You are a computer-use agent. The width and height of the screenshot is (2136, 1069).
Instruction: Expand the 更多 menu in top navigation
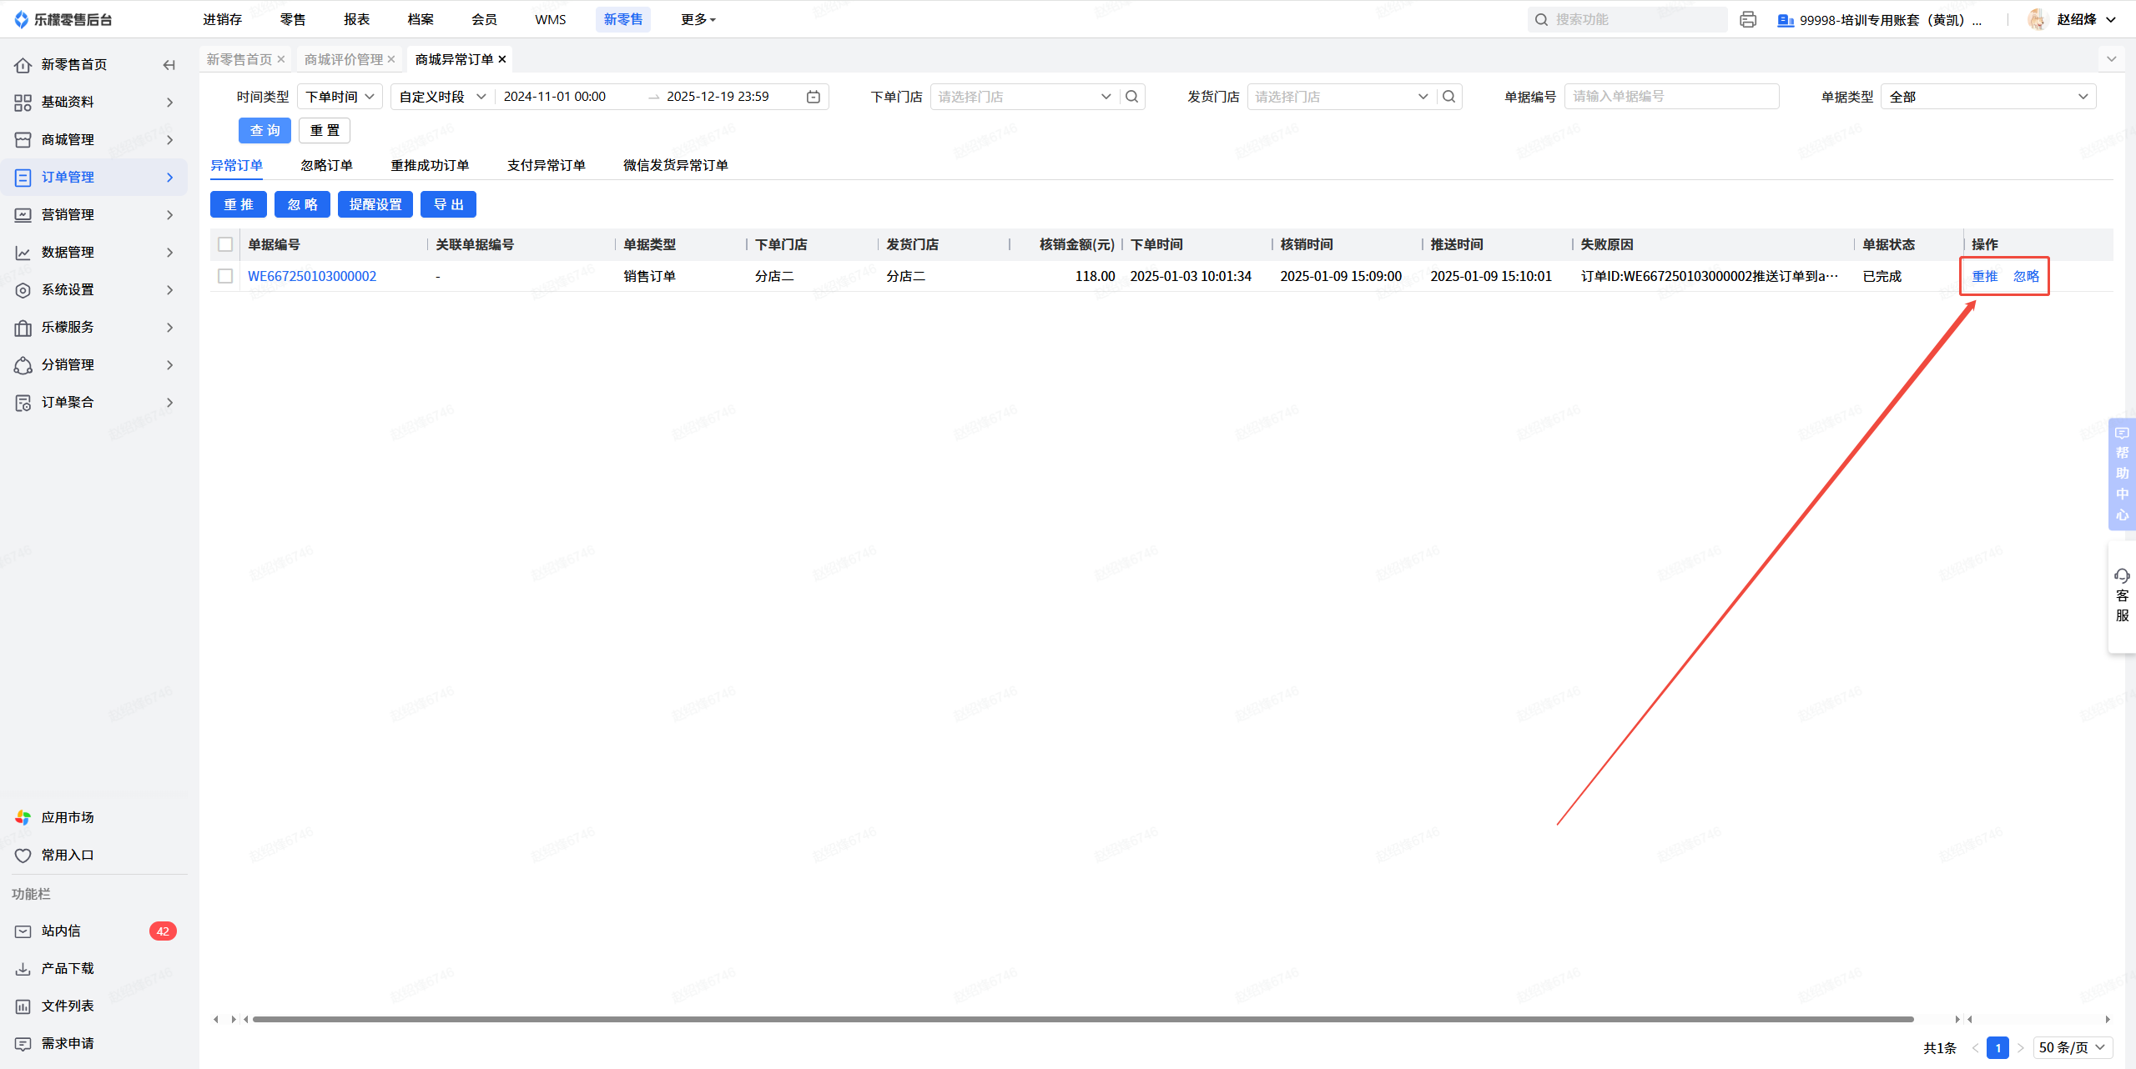coord(698,19)
